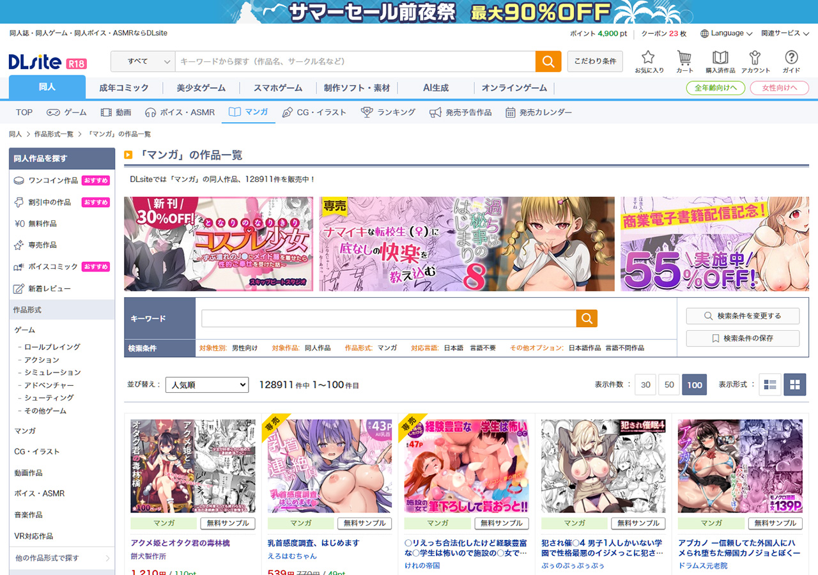Go to the ランキング tab

389,112
